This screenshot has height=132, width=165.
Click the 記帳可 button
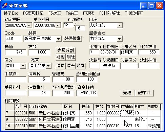point(144,93)
